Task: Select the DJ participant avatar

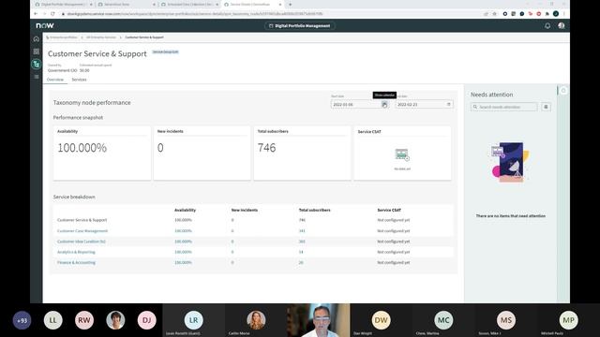Action: click(x=146, y=320)
